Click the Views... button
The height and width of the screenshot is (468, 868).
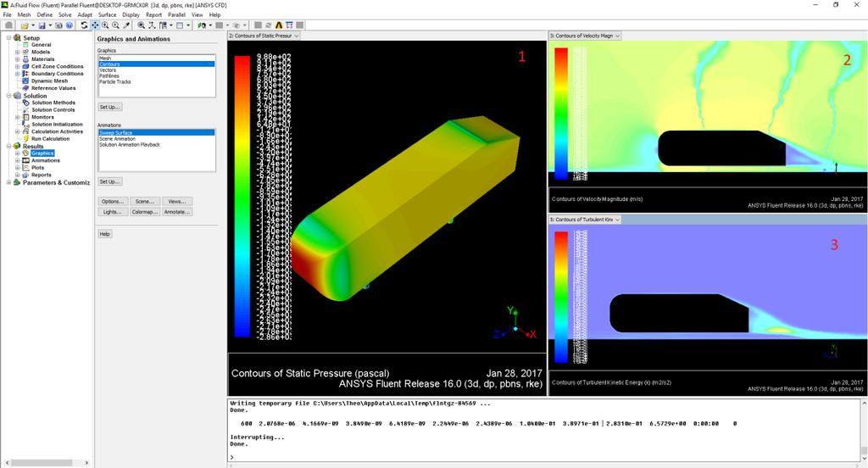click(x=177, y=202)
